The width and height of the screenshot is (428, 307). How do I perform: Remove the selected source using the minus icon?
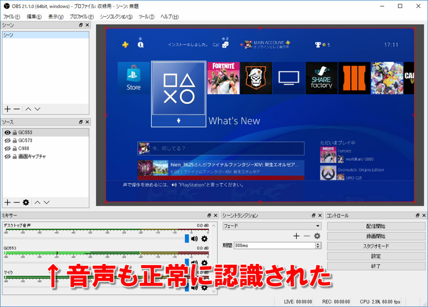click(17, 202)
